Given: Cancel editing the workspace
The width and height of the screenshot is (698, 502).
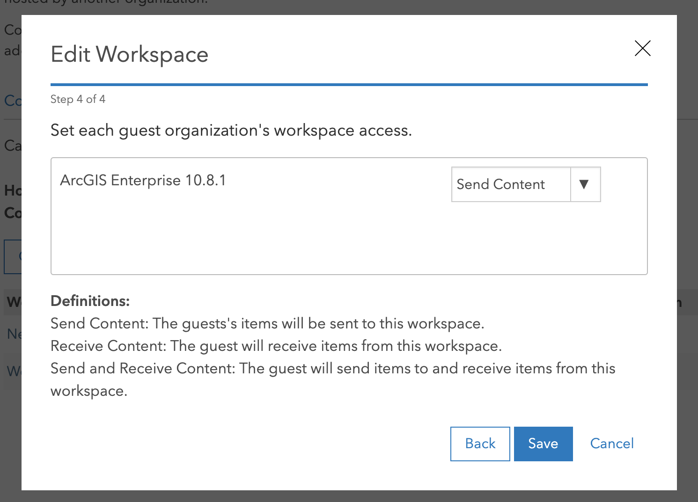Looking at the screenshot, I should (x=611, y=444).
